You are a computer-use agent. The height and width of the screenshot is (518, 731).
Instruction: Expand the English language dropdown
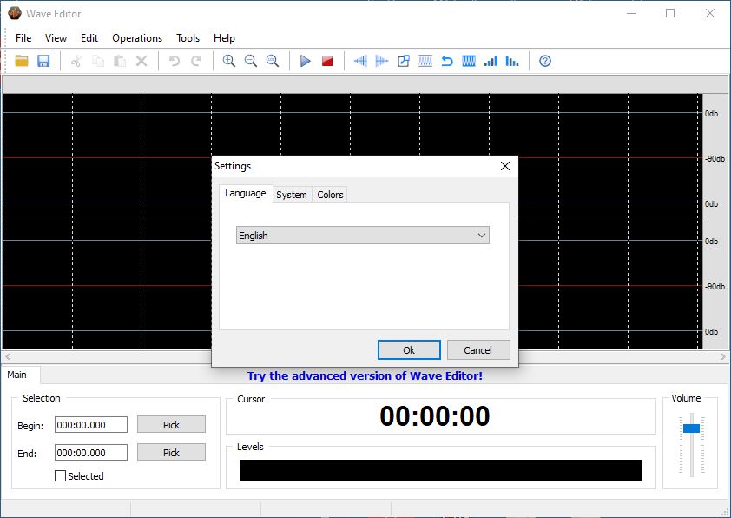point(363,236)
